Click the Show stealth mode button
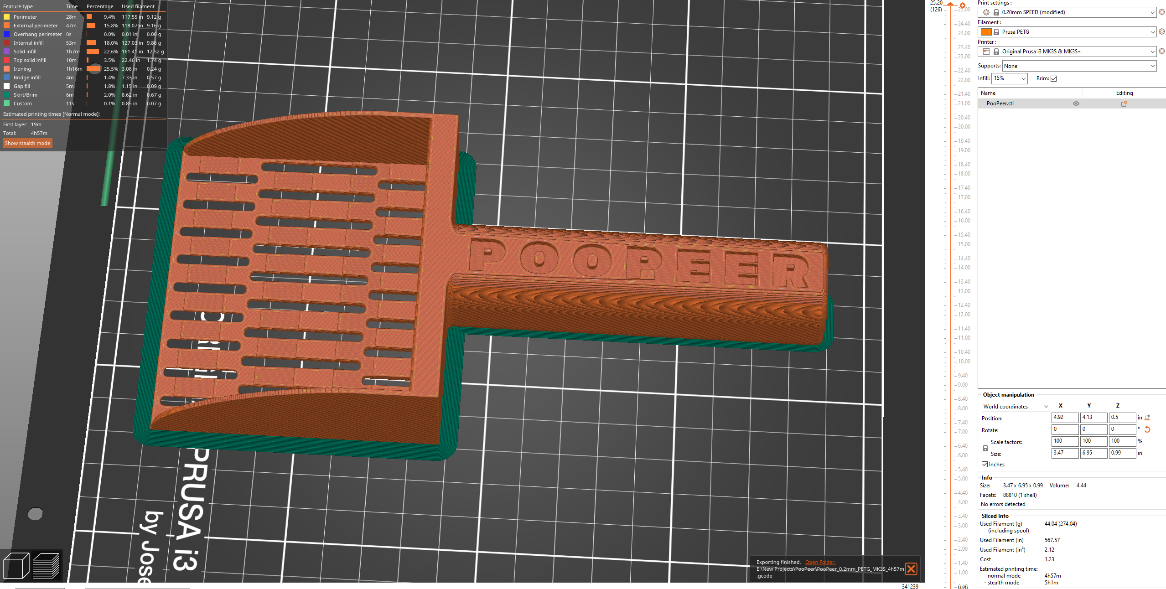The width and height of the screenshot is (1166, 589). click(x=27, y=143)
